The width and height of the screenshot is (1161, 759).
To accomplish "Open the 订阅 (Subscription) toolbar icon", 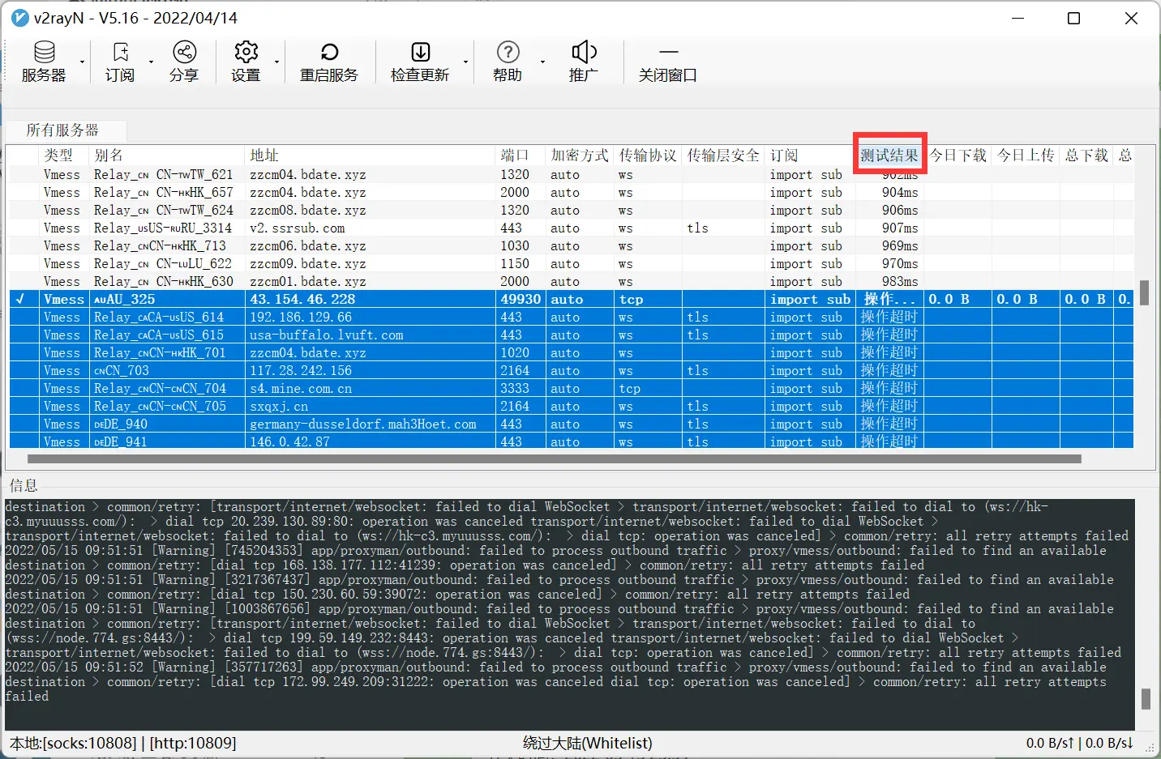I will point(120,62).
